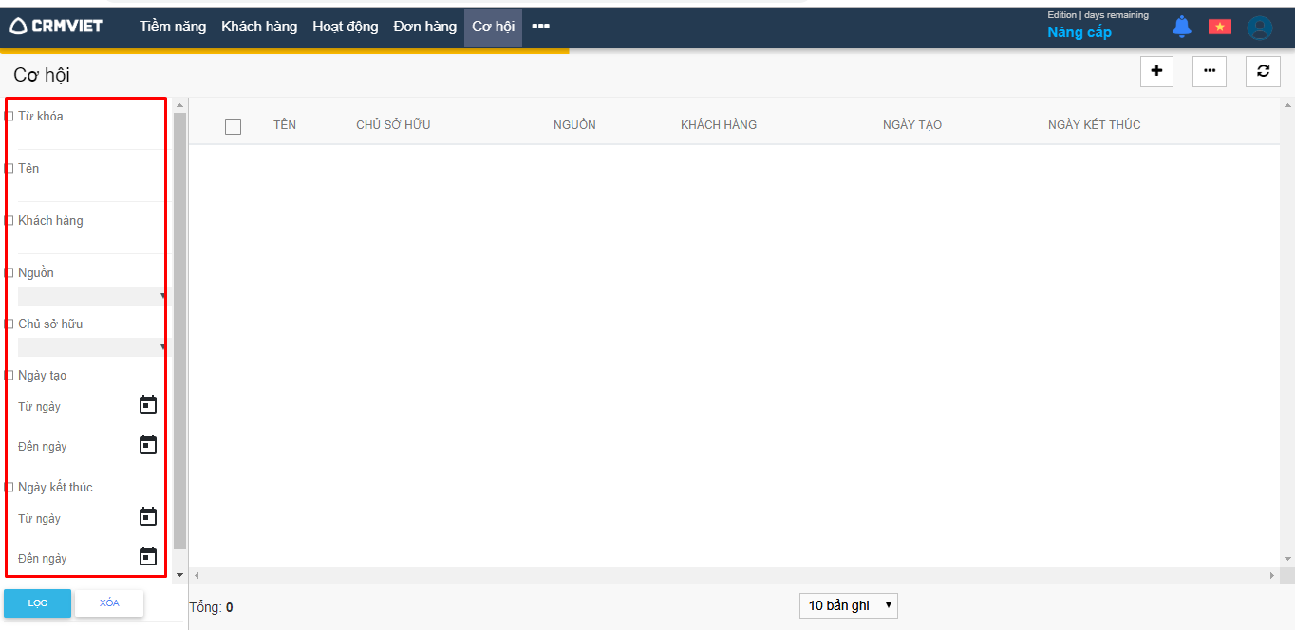The height and width of the screenshot is (630, 1295).
Task: Expand the Nguồn dropdown
Action: coord(91,296)
